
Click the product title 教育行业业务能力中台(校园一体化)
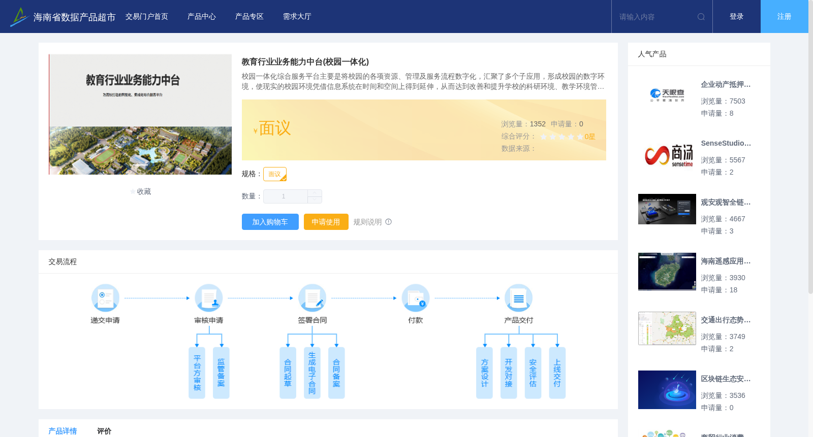click(x=305, y=62)
